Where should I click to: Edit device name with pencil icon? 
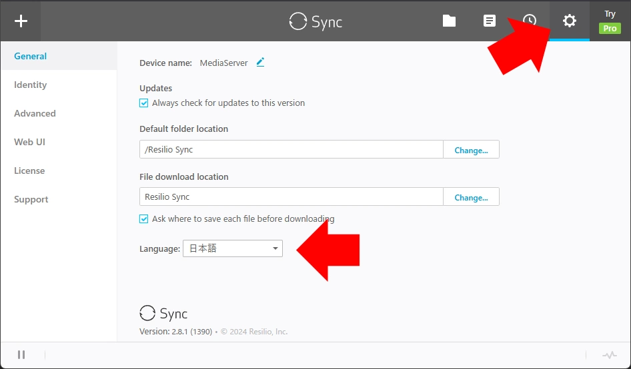coord(260,63)
